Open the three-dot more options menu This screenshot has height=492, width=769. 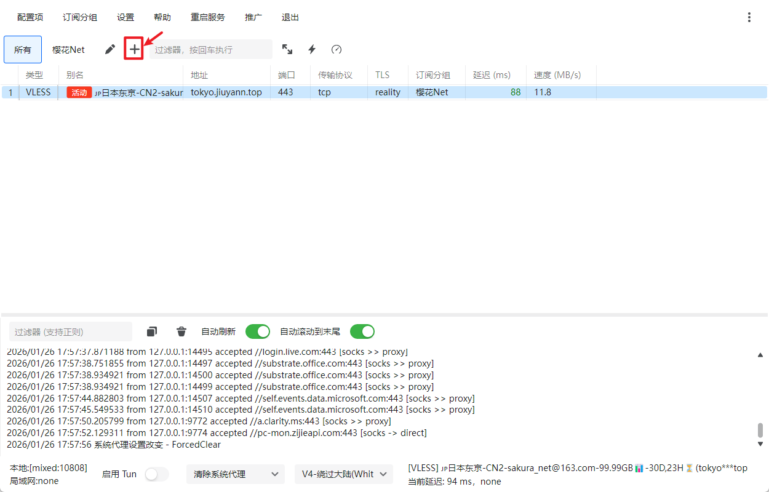[x=749, y=17]
